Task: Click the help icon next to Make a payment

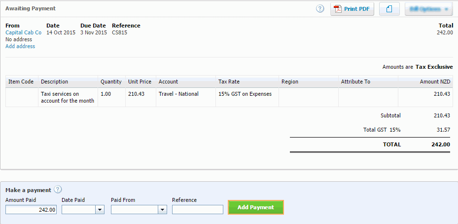Action: pyautogui.click(x=58, y=190)
